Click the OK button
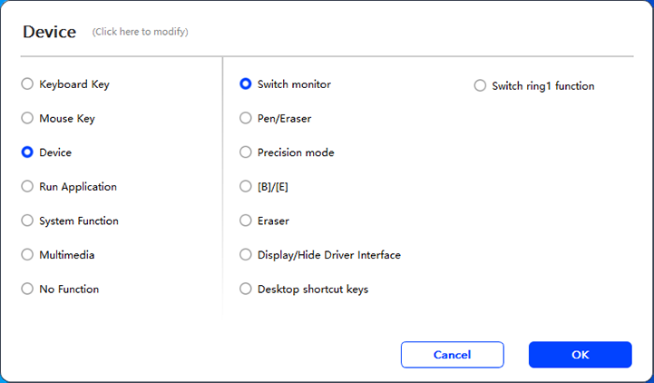 point(580,355)
